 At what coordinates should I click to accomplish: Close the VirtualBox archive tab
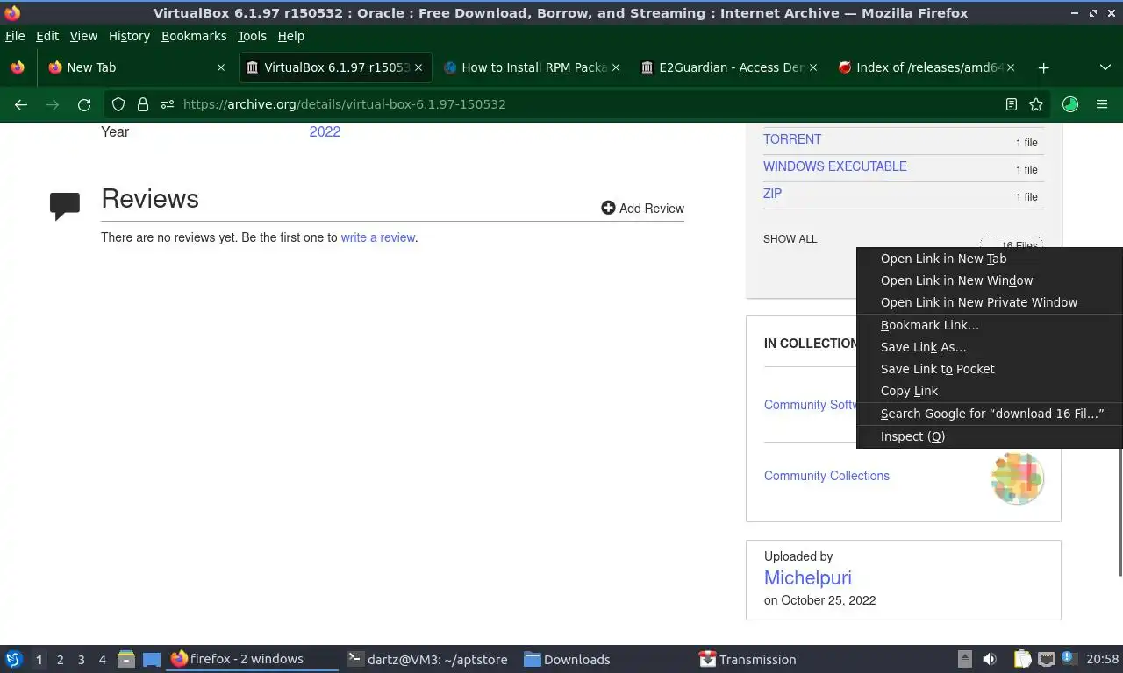[418, 67]
